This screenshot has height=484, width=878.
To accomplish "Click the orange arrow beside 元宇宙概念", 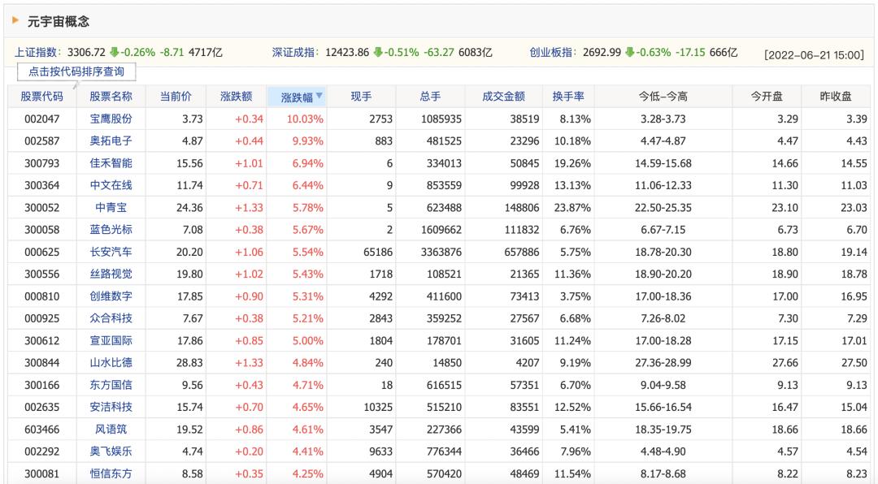I will point(15,20).
